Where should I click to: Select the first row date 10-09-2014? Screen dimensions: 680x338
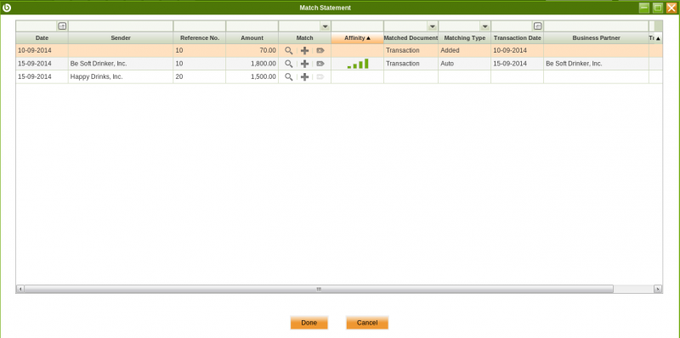42,51
